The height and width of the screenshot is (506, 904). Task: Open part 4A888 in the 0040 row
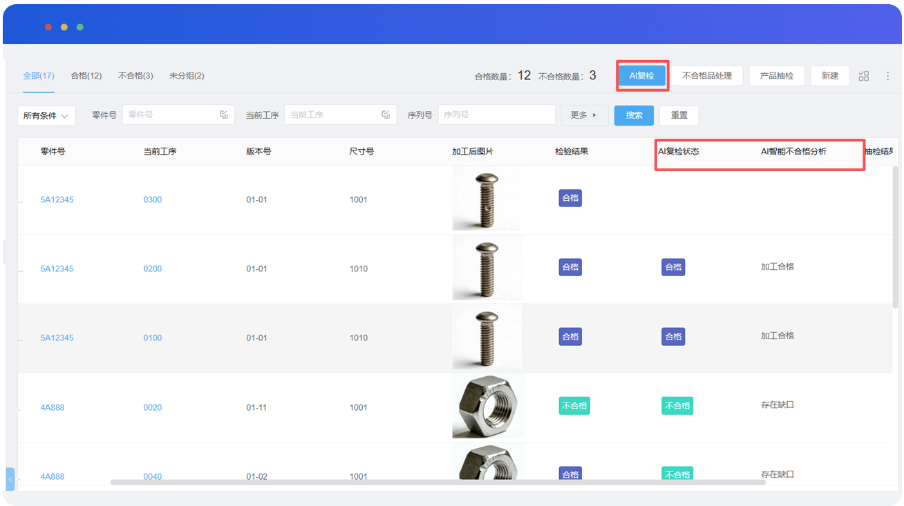coord(53,476)
